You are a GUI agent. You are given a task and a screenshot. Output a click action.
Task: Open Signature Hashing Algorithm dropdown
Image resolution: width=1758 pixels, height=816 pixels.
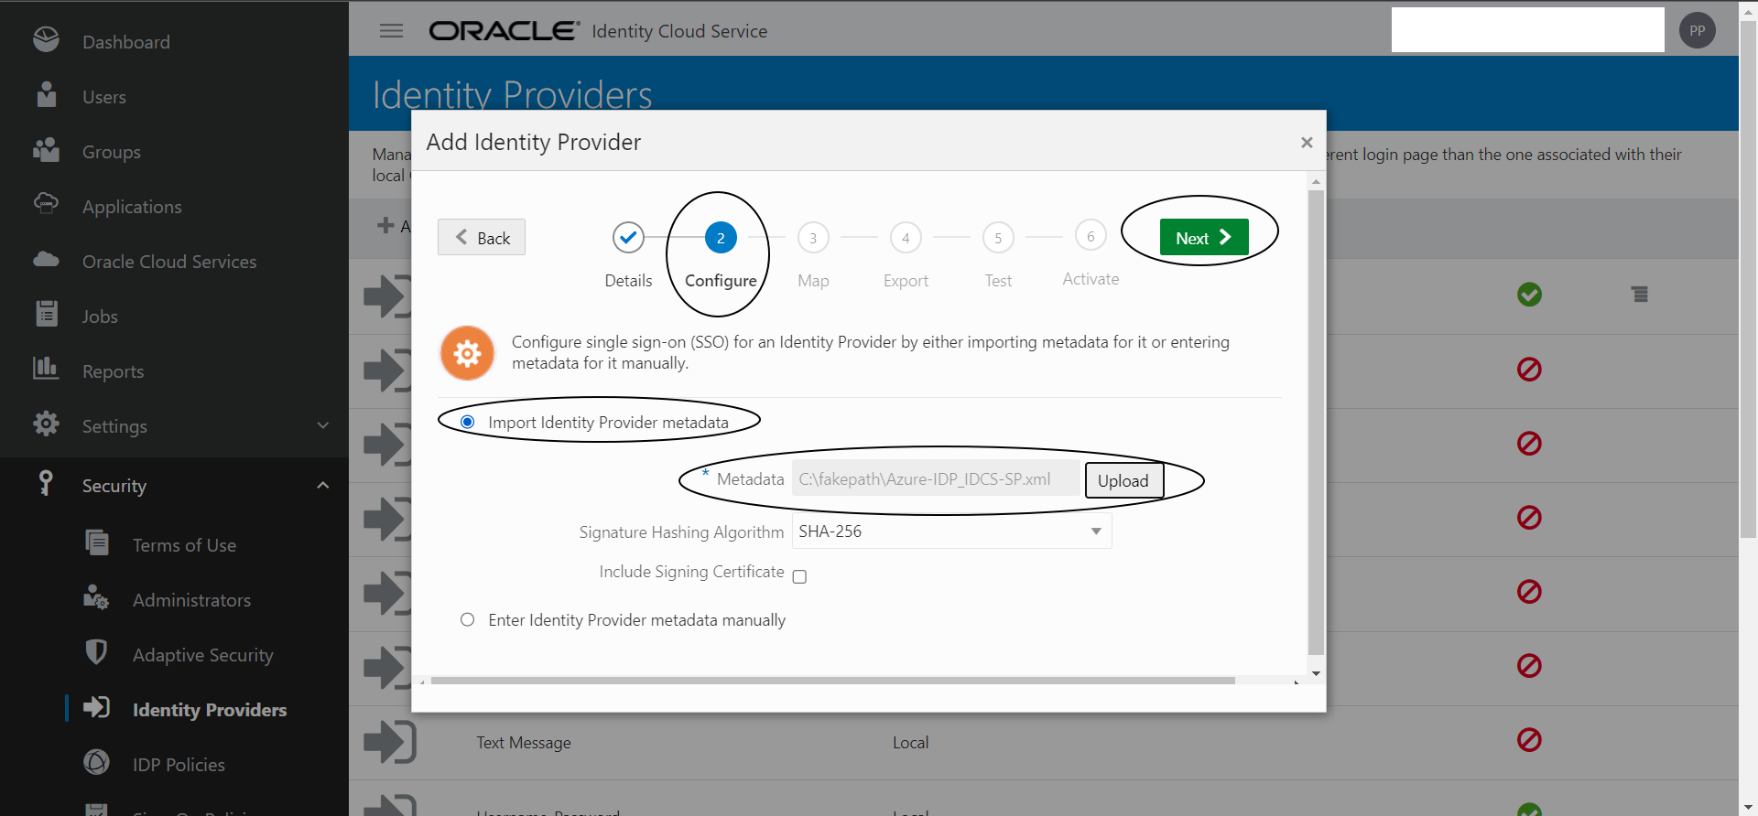(951, 531)
